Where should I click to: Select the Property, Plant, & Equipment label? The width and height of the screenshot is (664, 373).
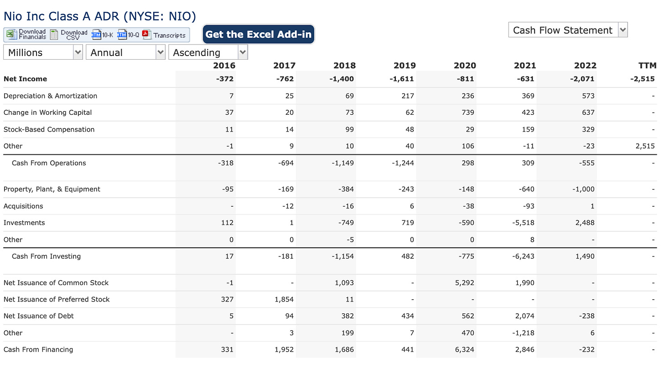(52, 189)
